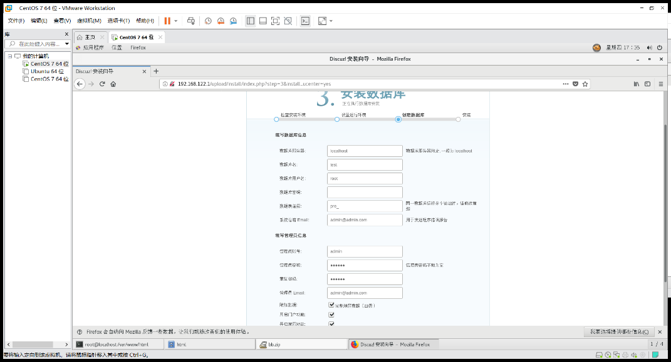
Task: Open the full screen mode dropdown arrow
Action: [x=330, y=21]
